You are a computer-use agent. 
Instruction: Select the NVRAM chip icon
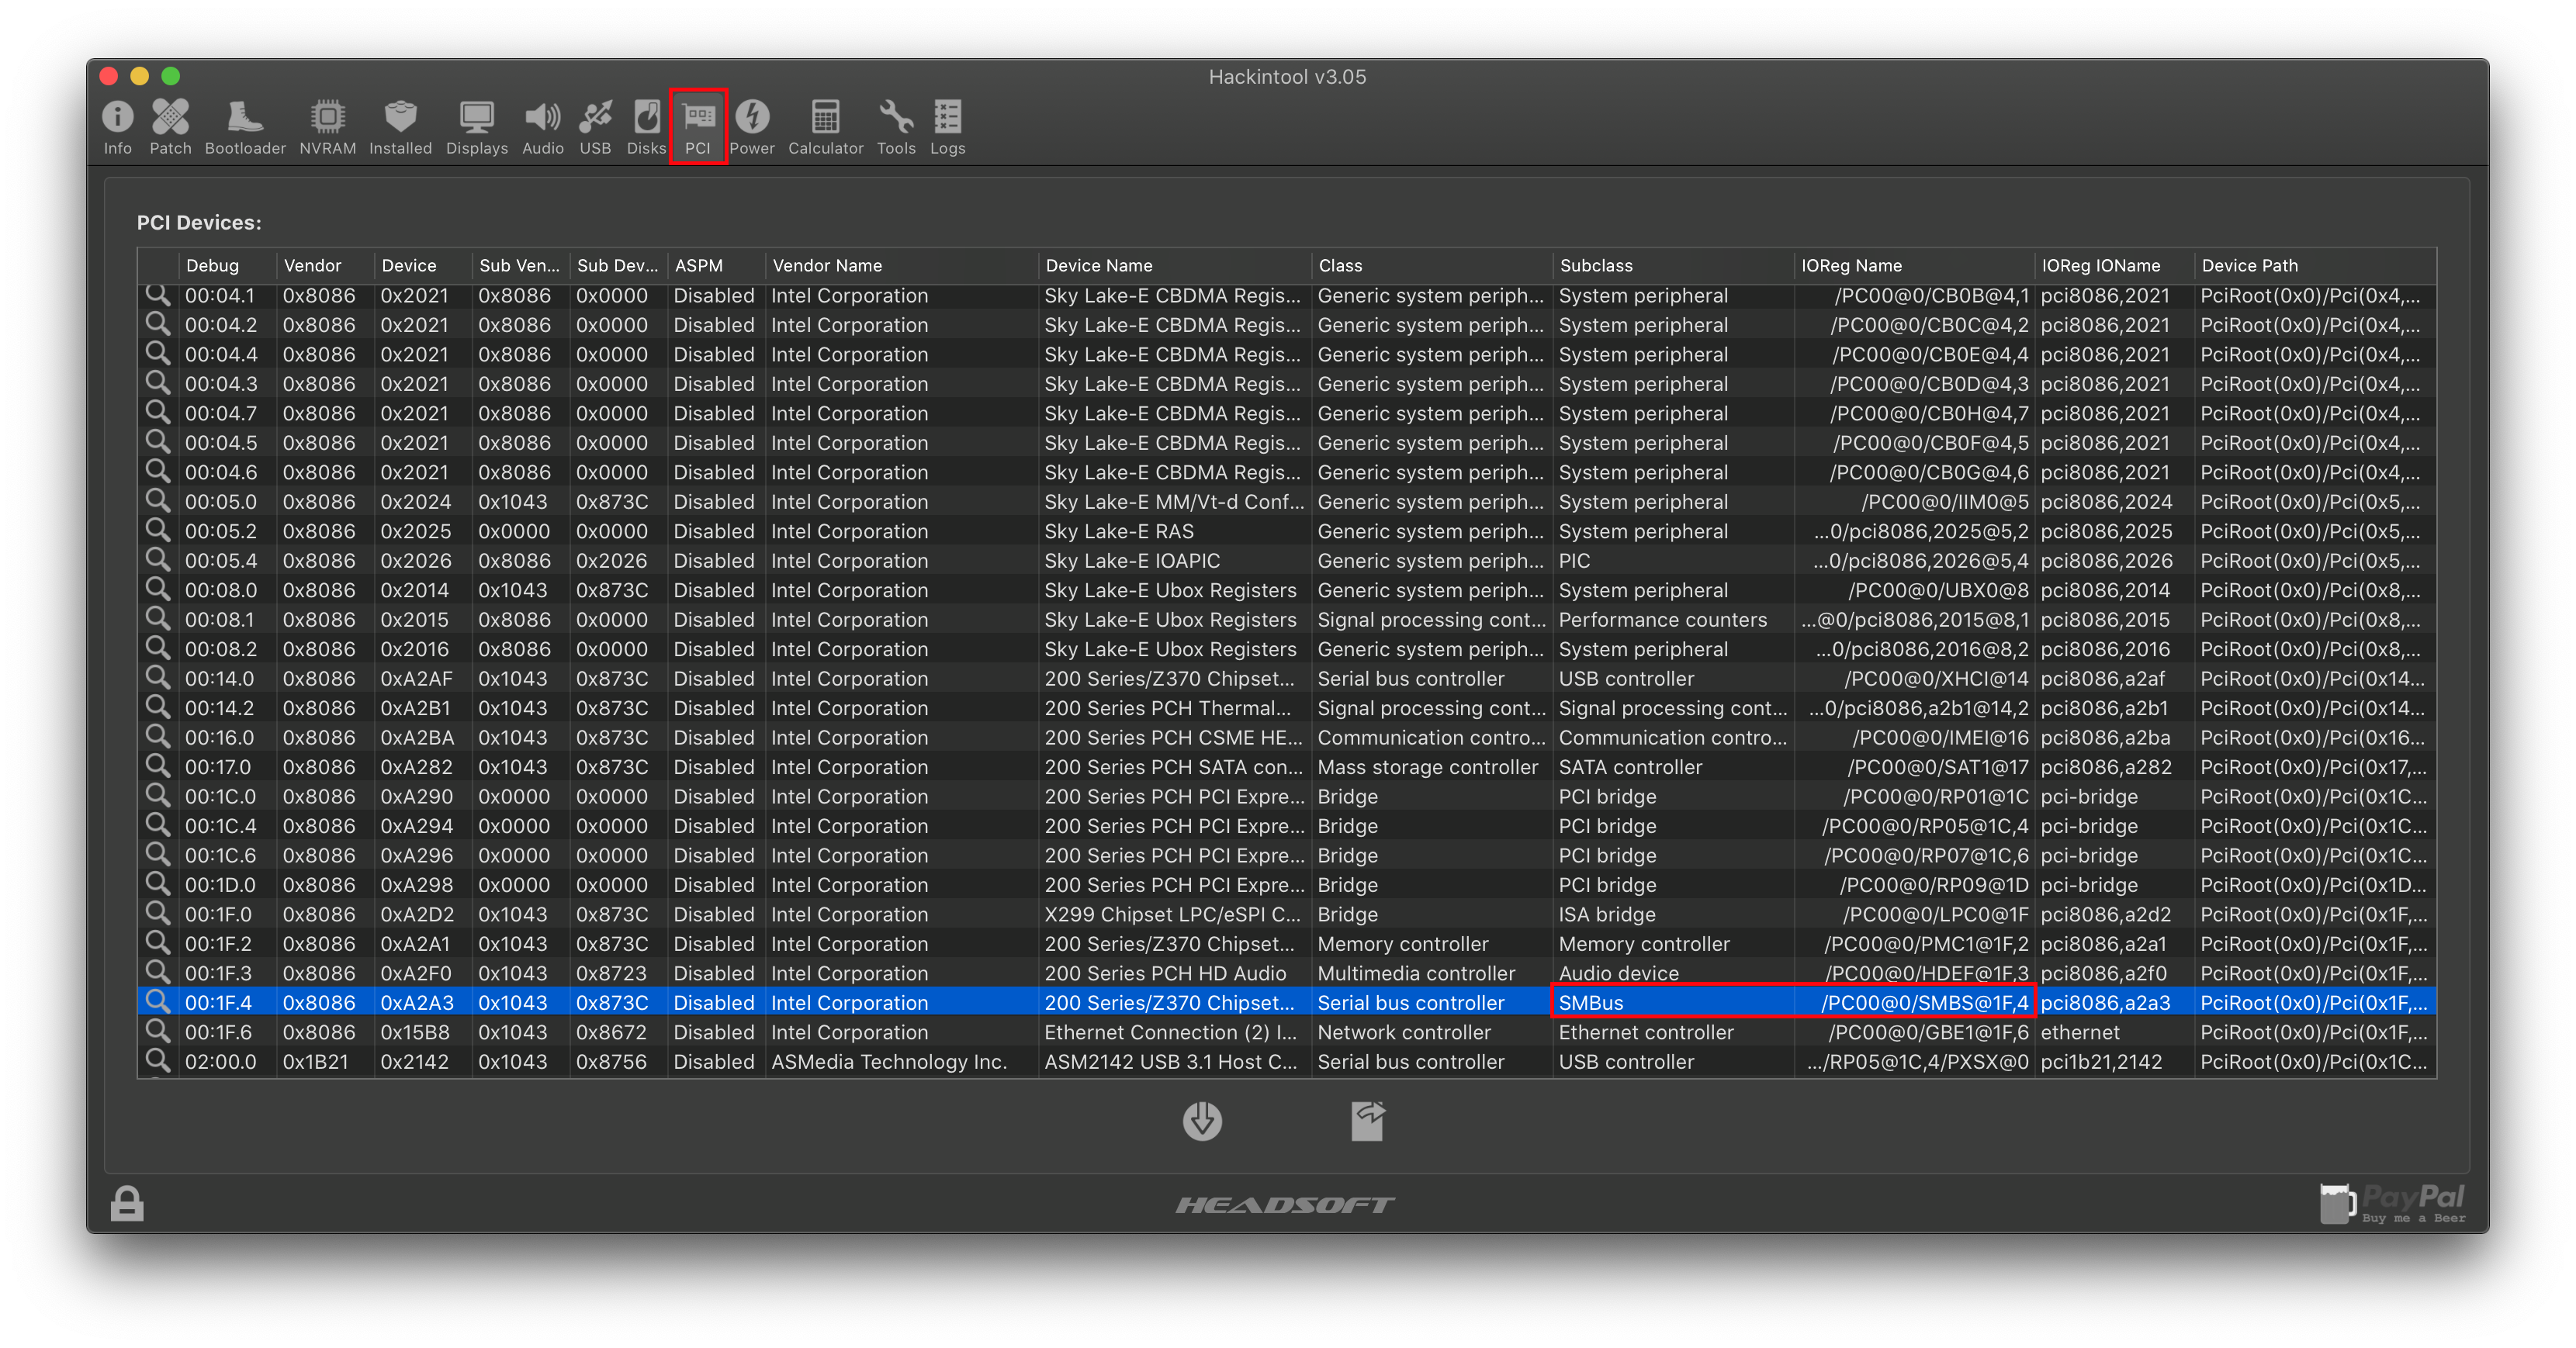click(x=327, y=127)
